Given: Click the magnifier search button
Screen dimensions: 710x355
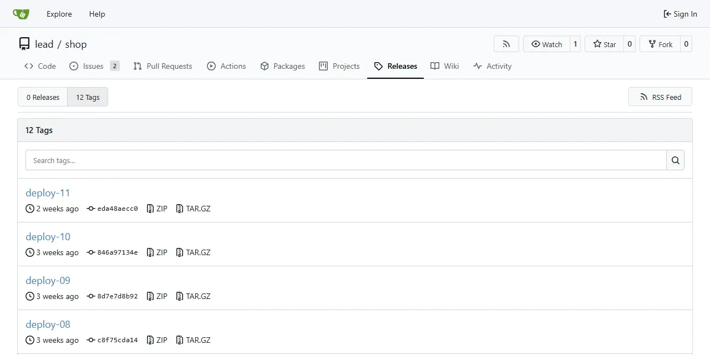Looking at the screenshot, I should pyautogui.click(x=675, y=160).
